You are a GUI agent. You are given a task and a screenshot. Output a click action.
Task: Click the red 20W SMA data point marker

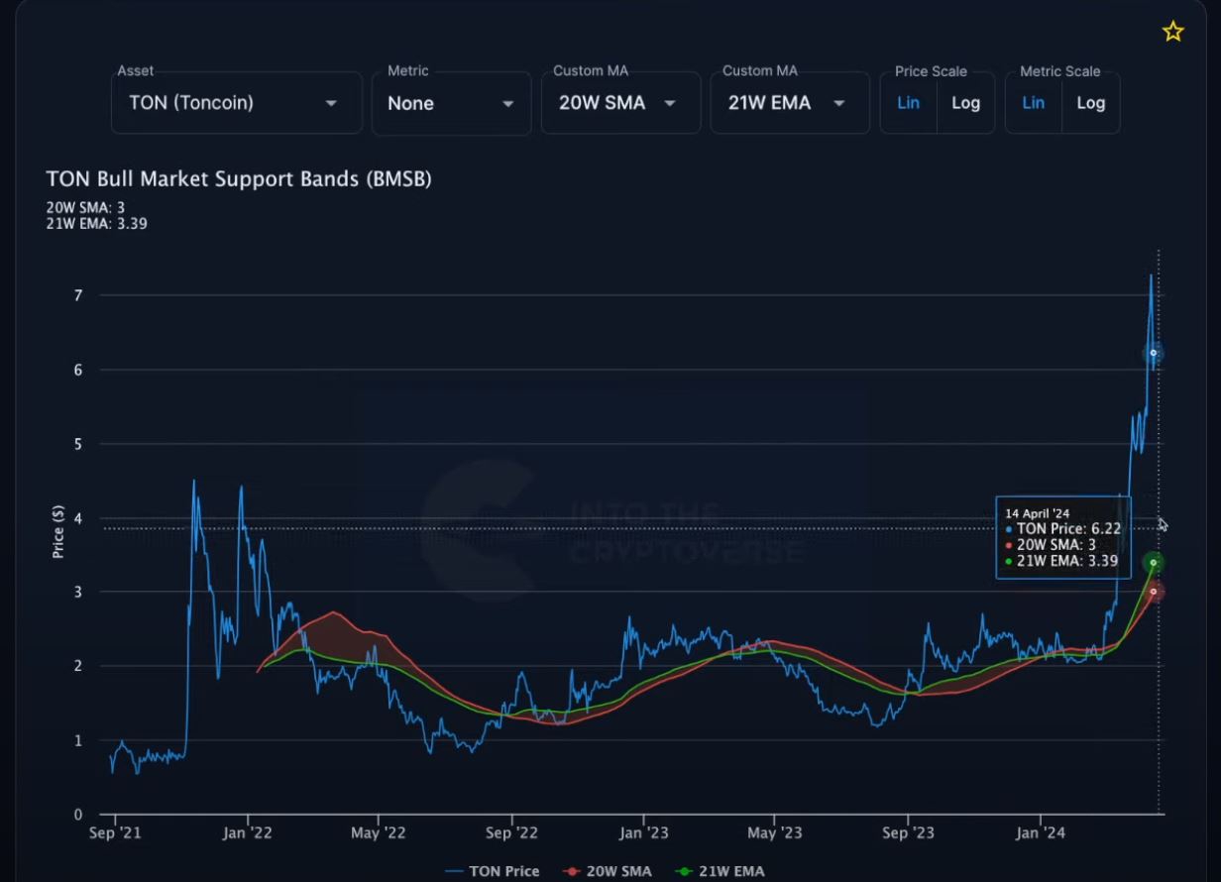coord(1154,592)
